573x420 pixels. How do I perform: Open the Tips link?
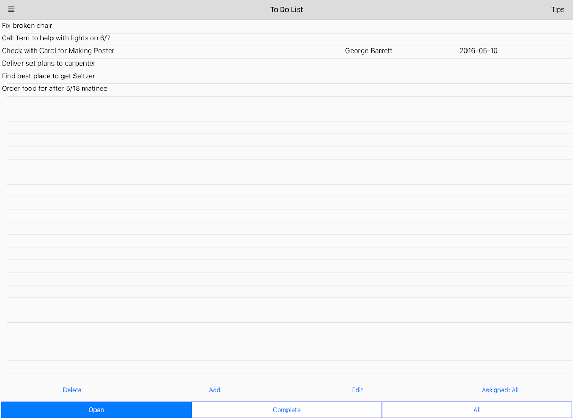click(x=557, y=9)
